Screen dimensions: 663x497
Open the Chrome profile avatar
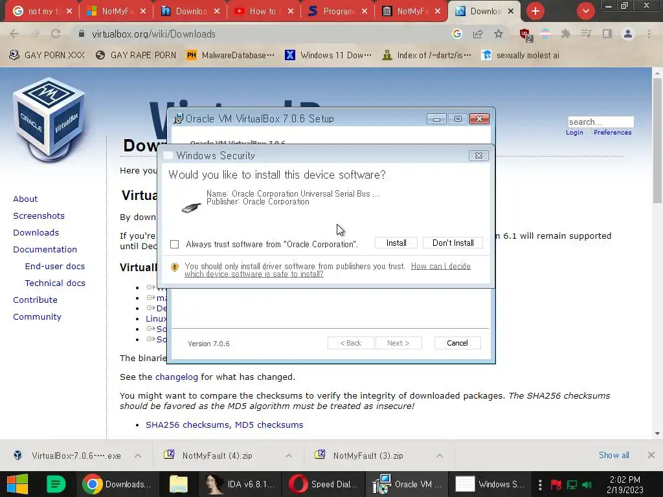pyautogui.click(x=628, y=34)
